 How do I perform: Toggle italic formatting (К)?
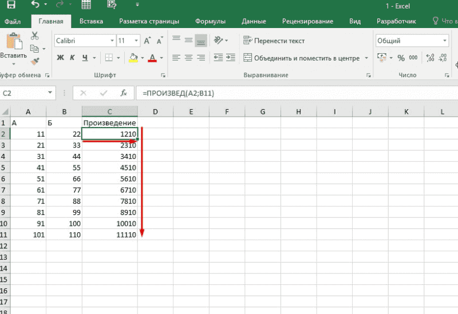coord(73,58)
